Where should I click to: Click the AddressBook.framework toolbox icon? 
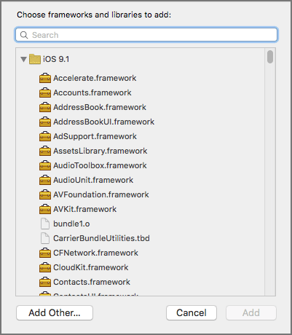[45, 107]
